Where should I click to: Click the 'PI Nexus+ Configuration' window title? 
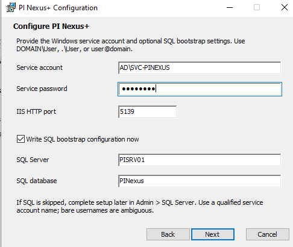[58, 8]
